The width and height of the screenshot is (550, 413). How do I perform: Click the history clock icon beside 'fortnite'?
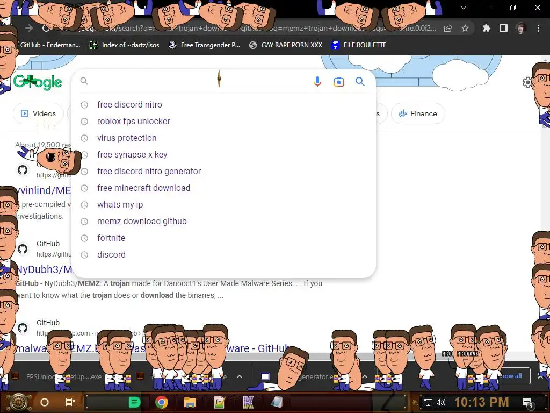pos(84,238)
